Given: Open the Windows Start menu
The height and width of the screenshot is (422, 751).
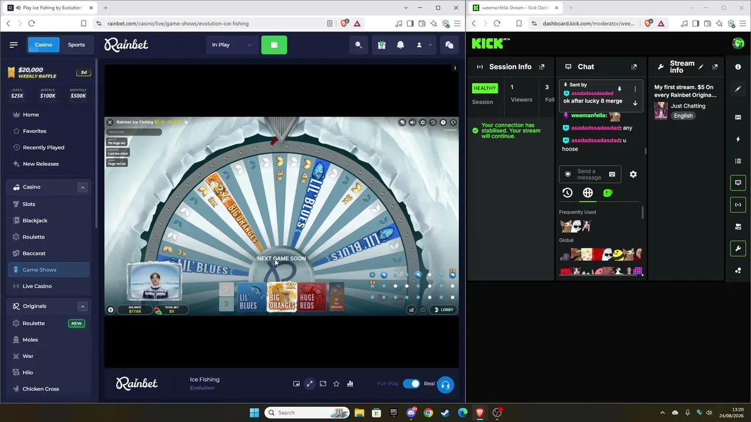Looking at the screenshot, I should [x=254, y=413].
